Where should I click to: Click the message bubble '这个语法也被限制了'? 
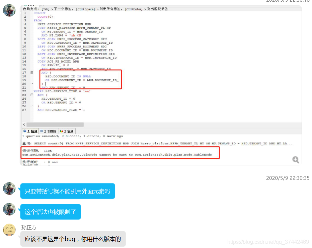[51, 212]
